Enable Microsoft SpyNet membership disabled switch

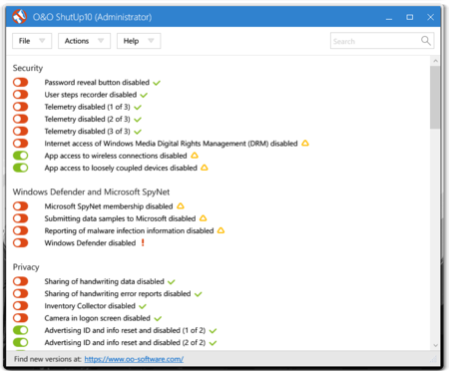tap(21, 206)
